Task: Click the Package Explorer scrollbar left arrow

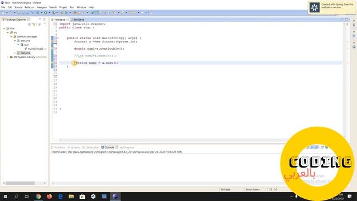Action: (4, 183)
